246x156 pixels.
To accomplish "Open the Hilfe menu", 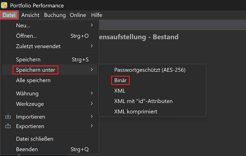I will pos(97,15).
